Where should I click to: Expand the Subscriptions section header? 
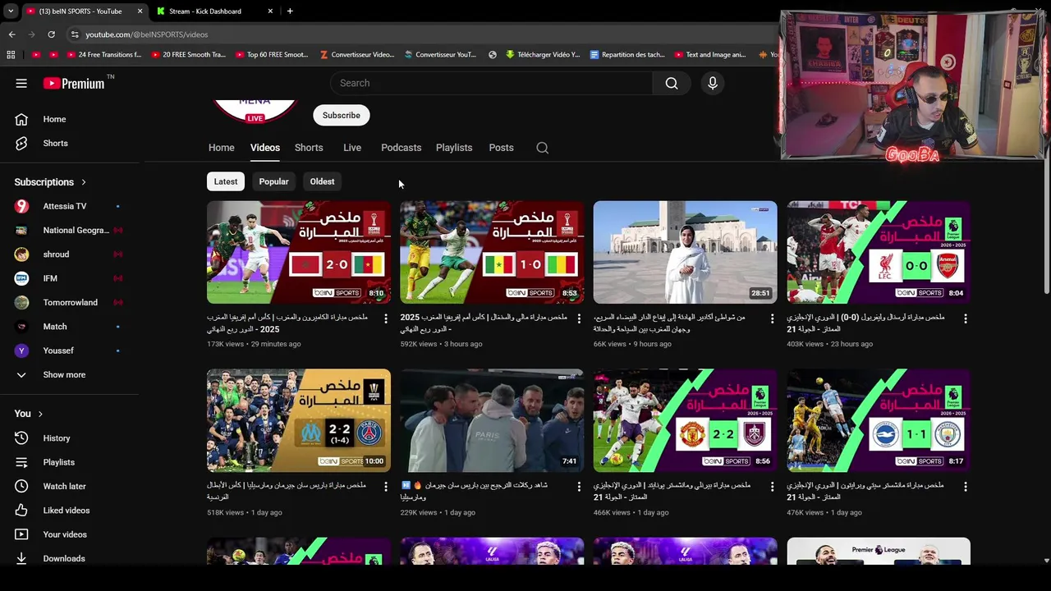point(50,182)
